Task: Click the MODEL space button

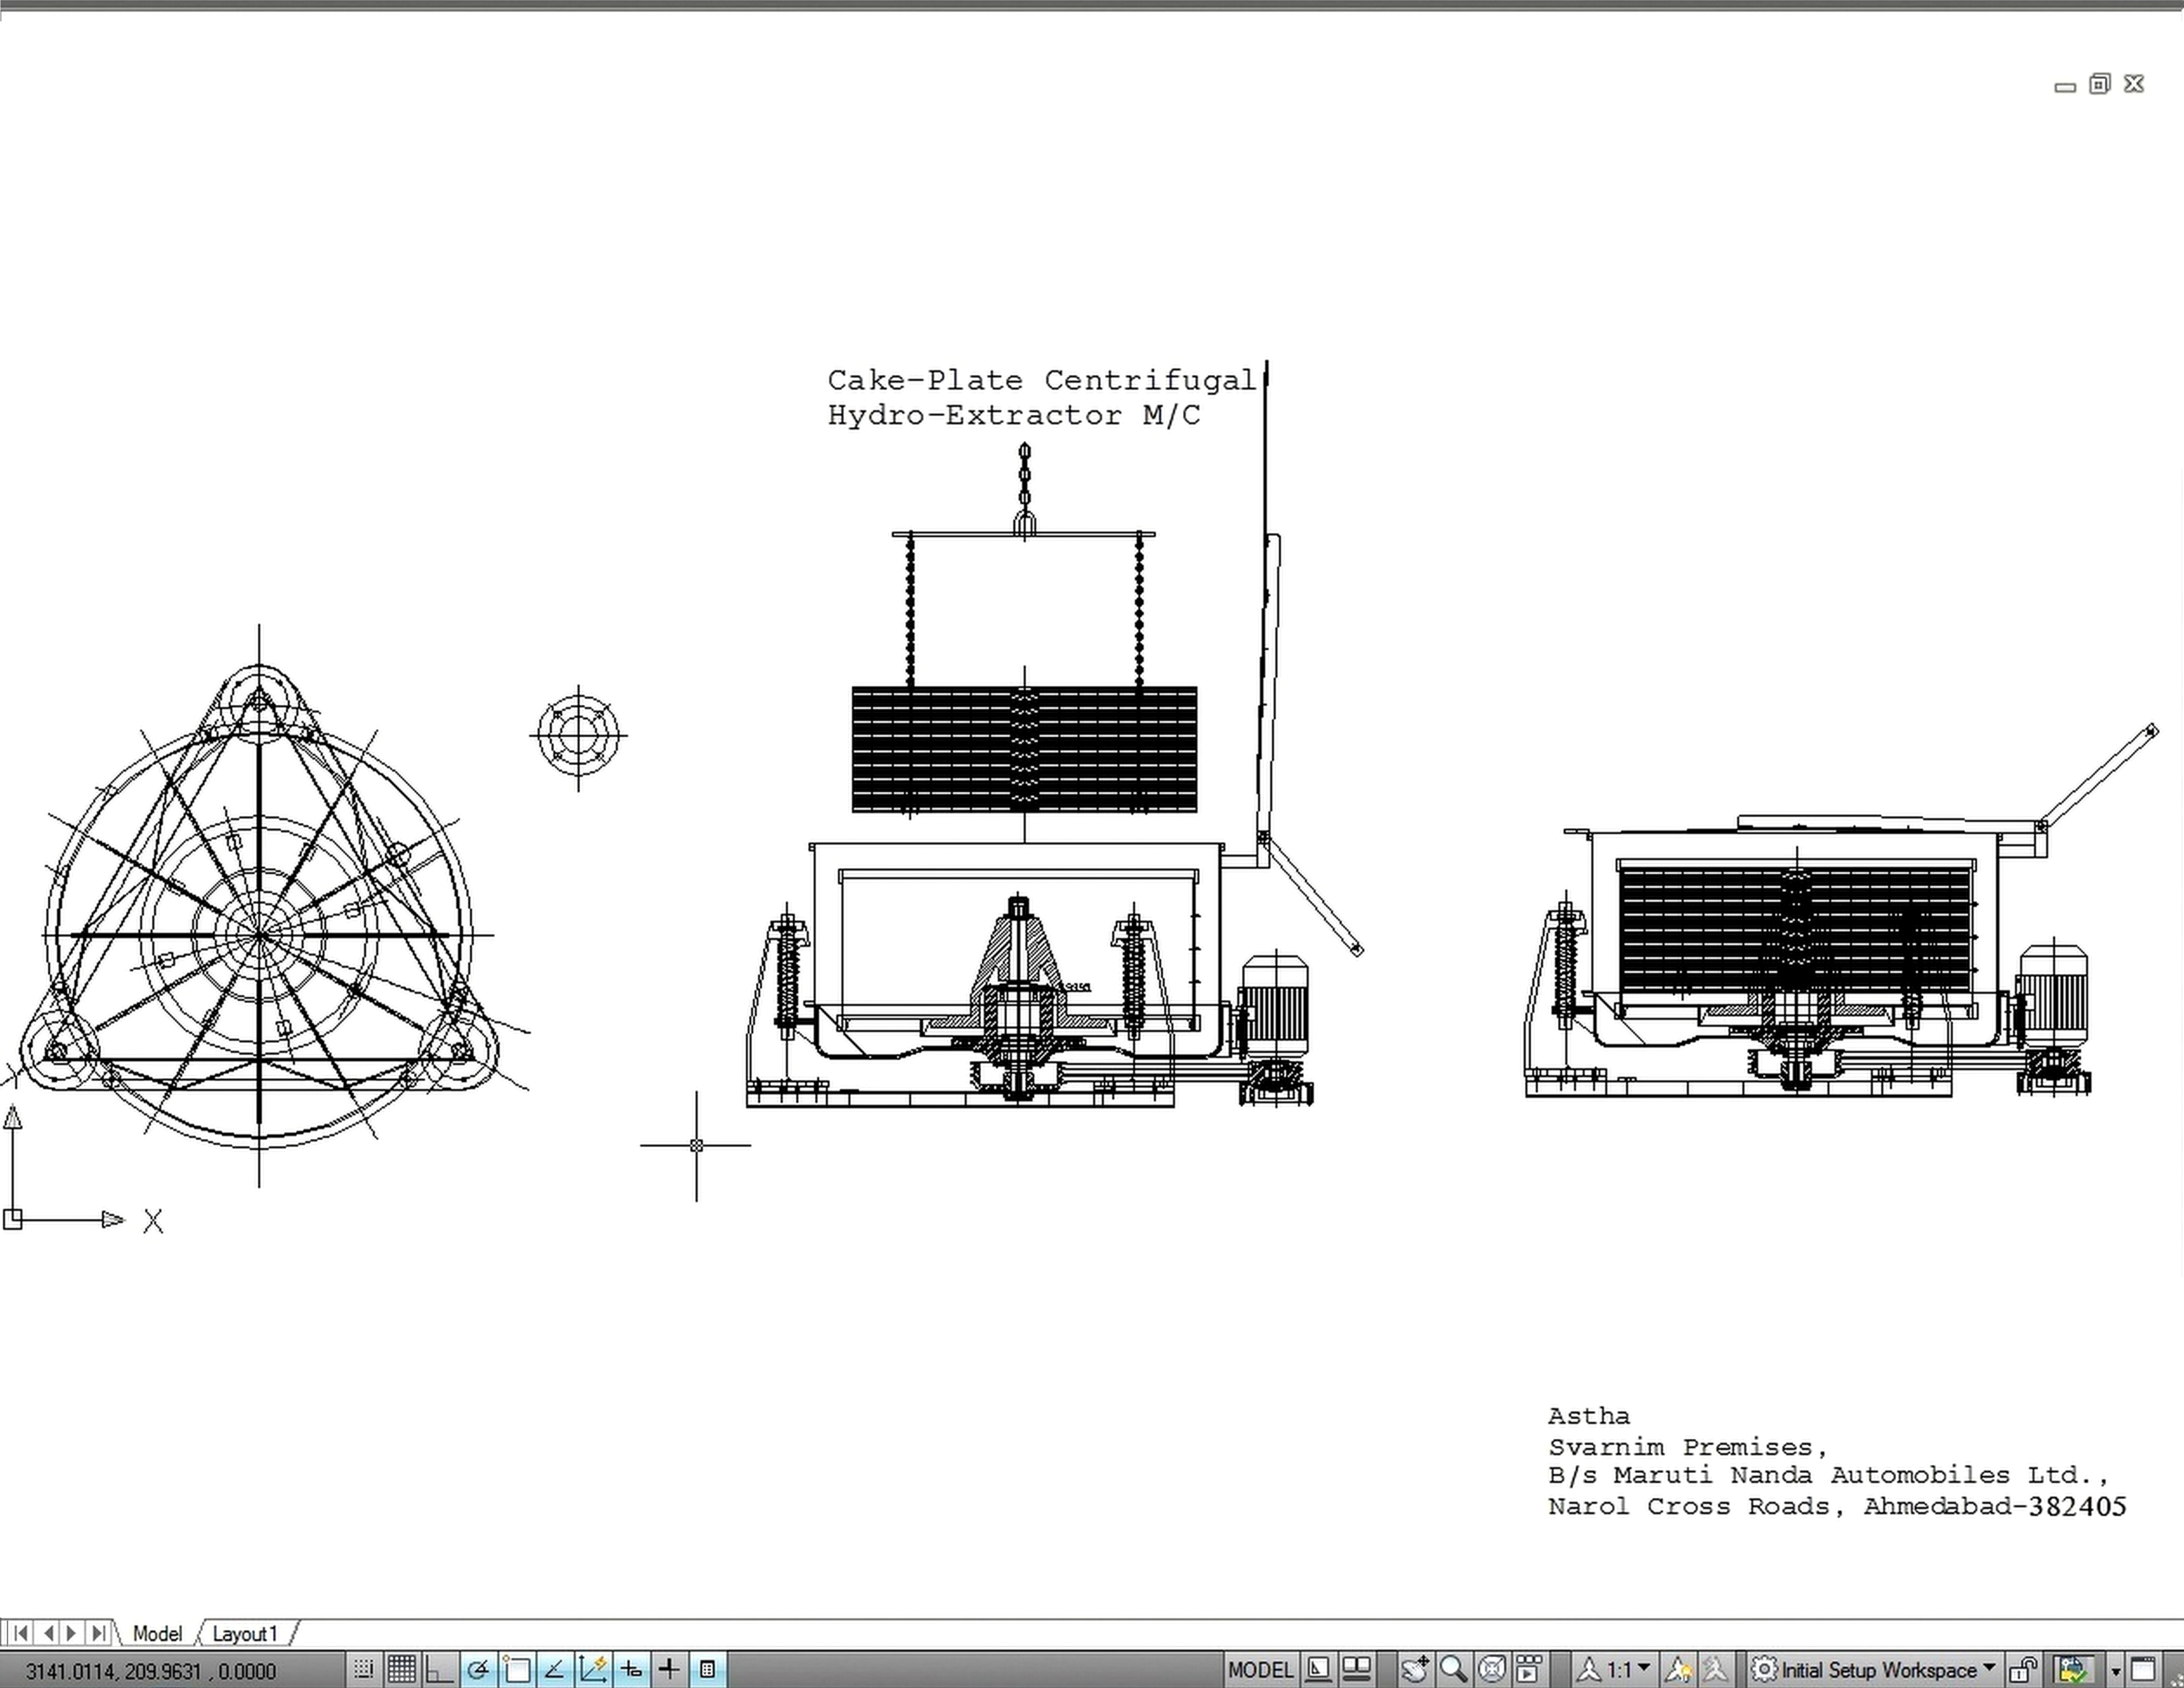Action: (x=1260, y=1669)
